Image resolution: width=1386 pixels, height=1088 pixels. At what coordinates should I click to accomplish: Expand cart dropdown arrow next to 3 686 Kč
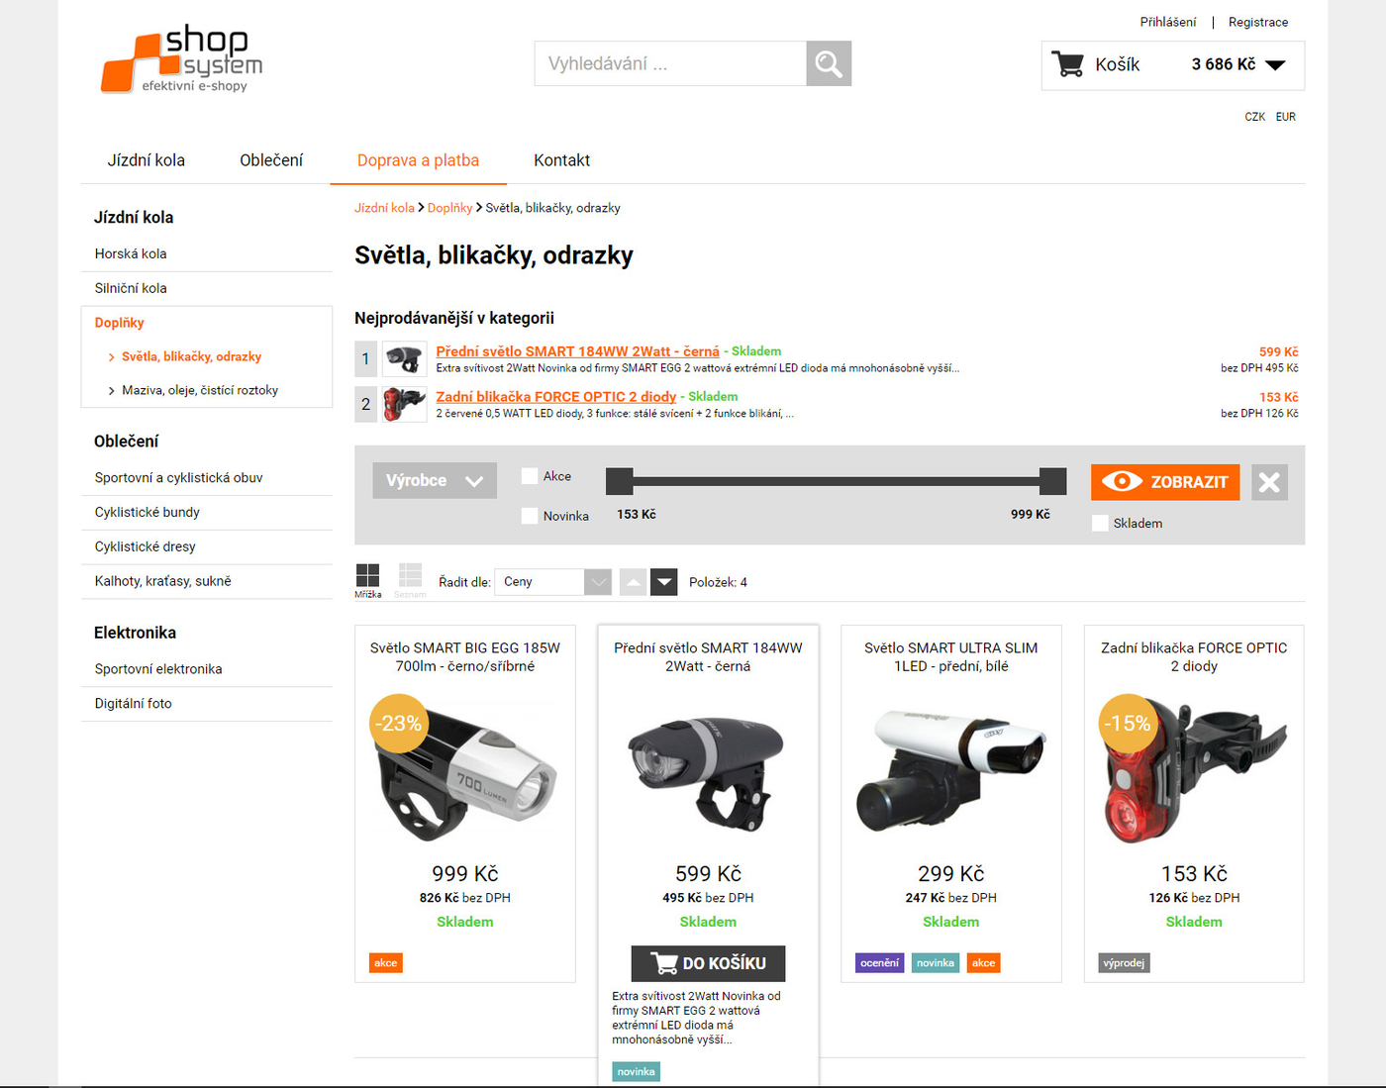(1275, 65)
